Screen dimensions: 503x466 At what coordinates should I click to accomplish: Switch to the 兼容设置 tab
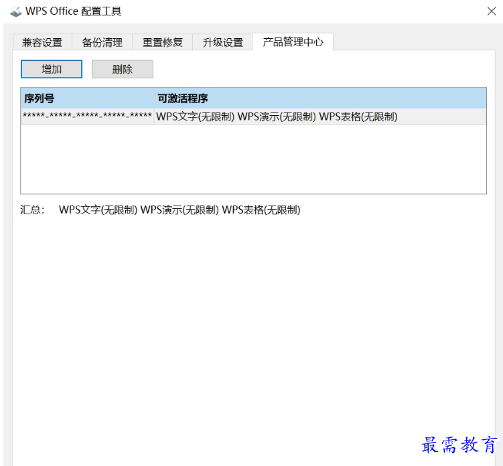click(x=42, y=42)
